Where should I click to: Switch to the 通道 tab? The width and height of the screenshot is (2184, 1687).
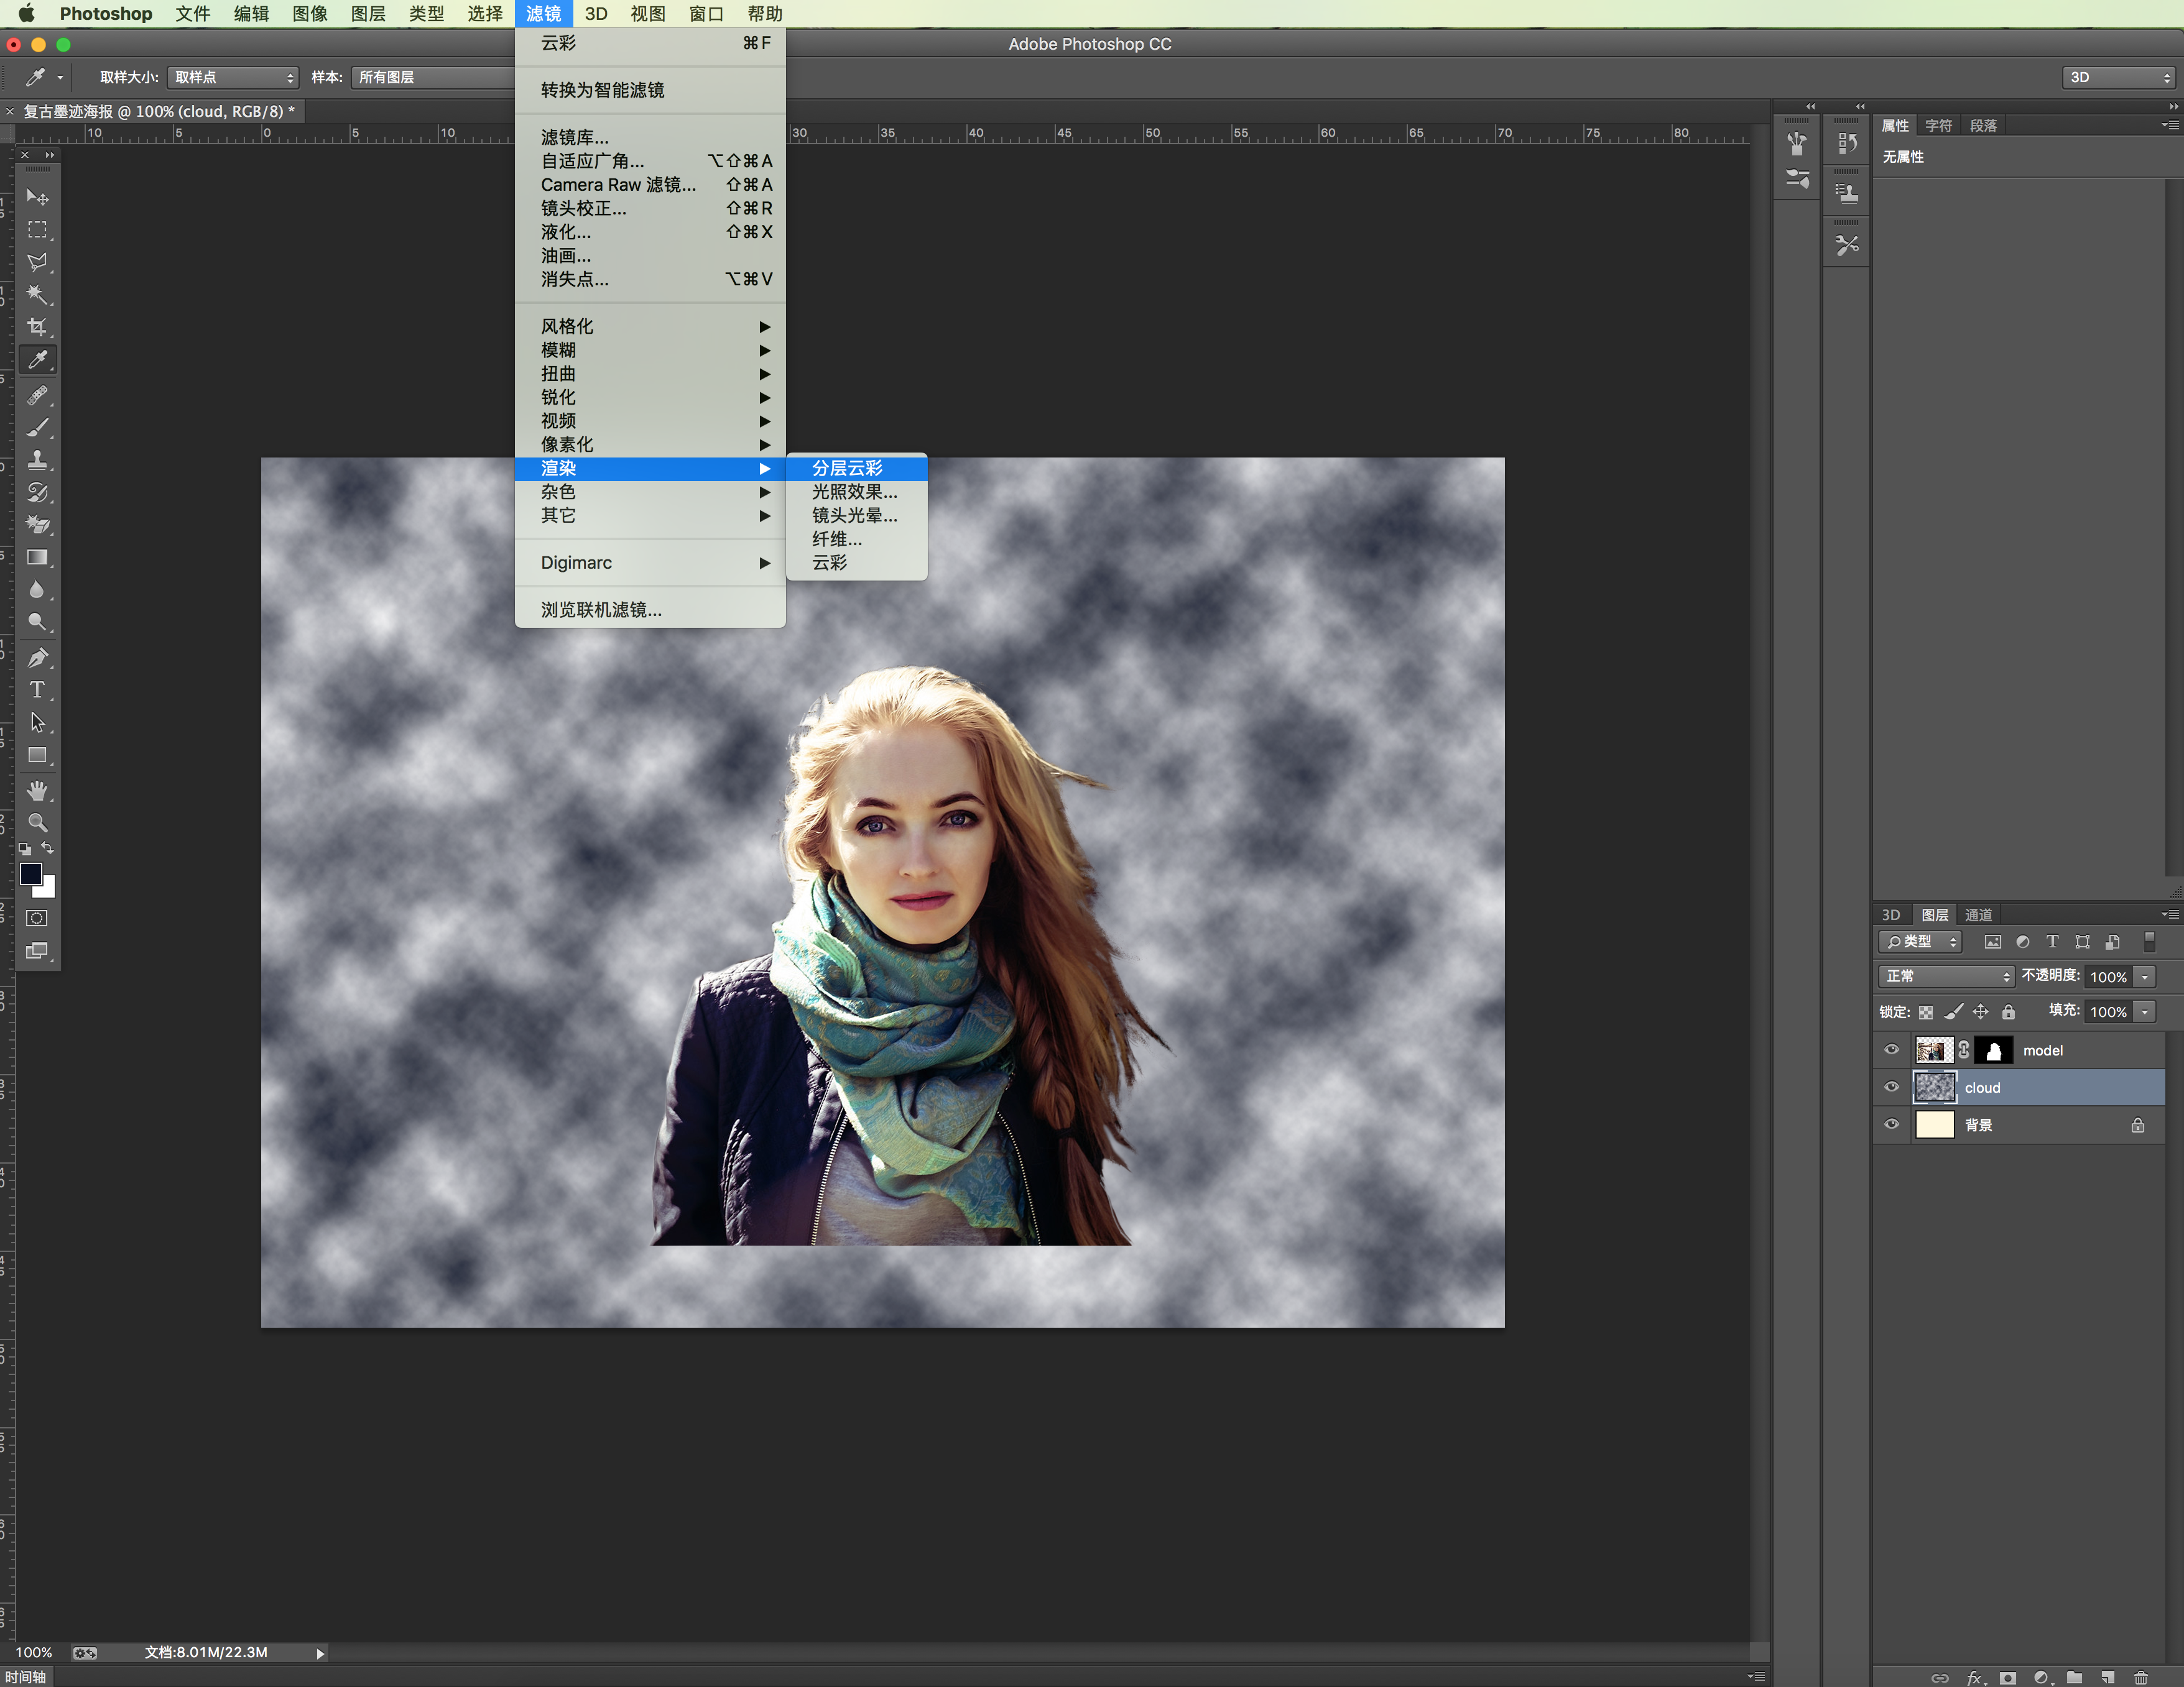tap(1978, 914)
